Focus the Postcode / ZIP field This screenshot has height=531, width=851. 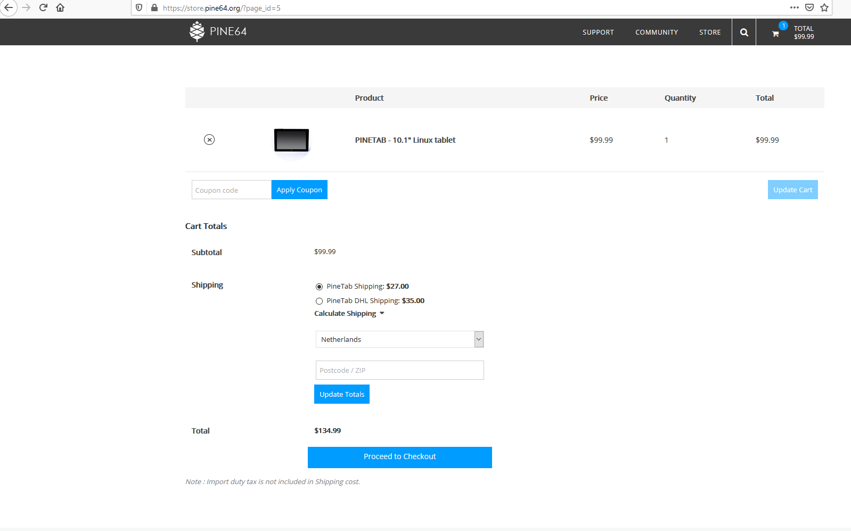(399, 370)
